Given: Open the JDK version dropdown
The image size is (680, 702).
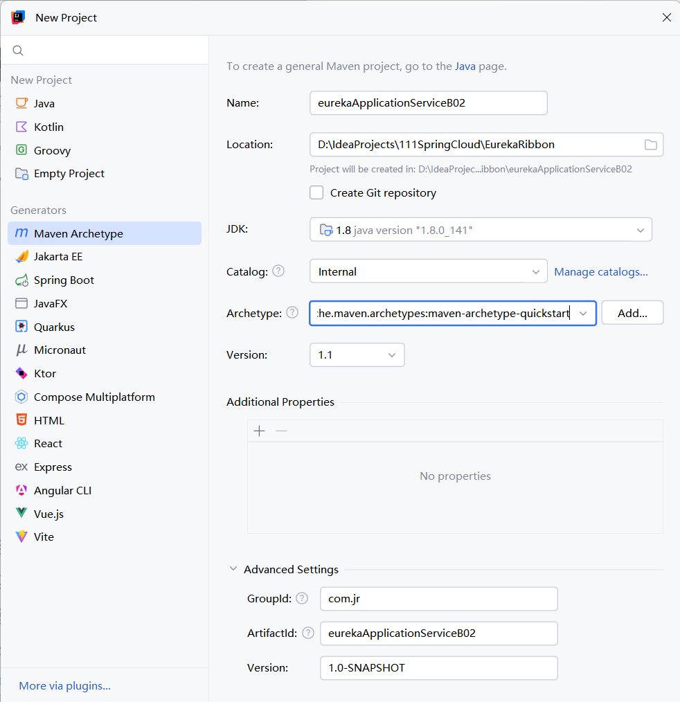Looking at the screenshot, I should pyautogui.click(x=481, y=230).
